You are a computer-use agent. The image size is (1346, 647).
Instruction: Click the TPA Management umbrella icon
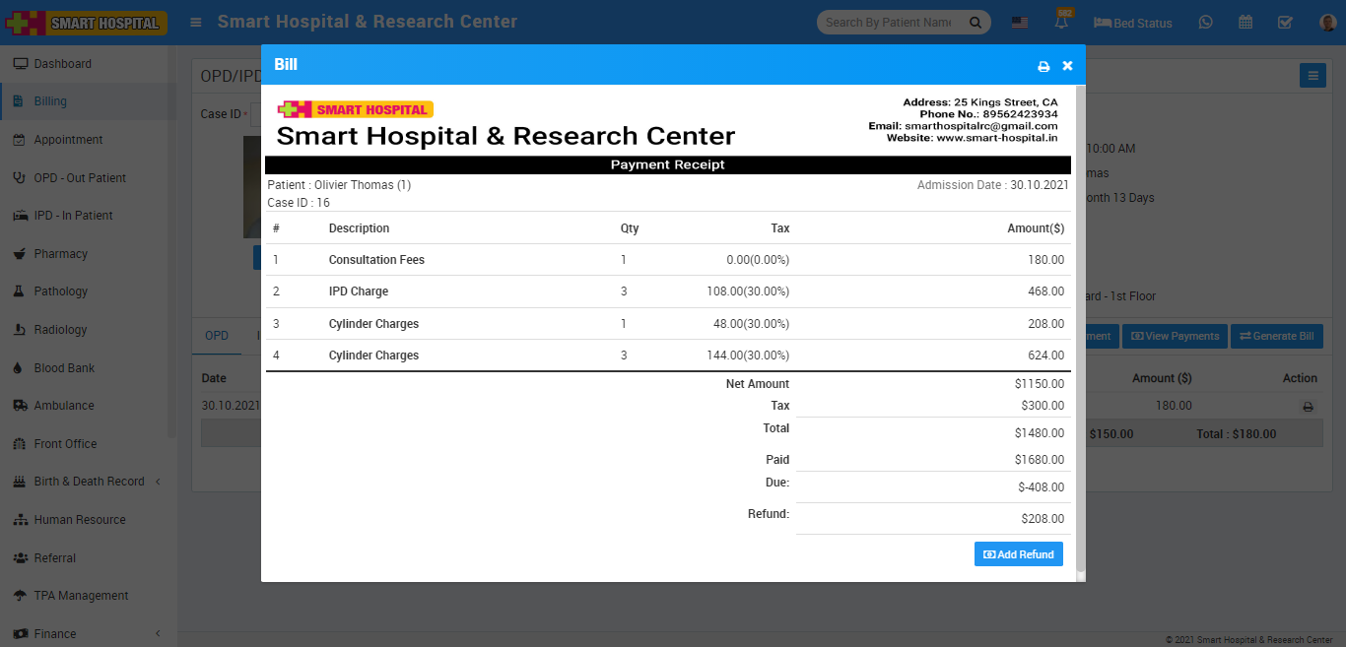[20, 596]
